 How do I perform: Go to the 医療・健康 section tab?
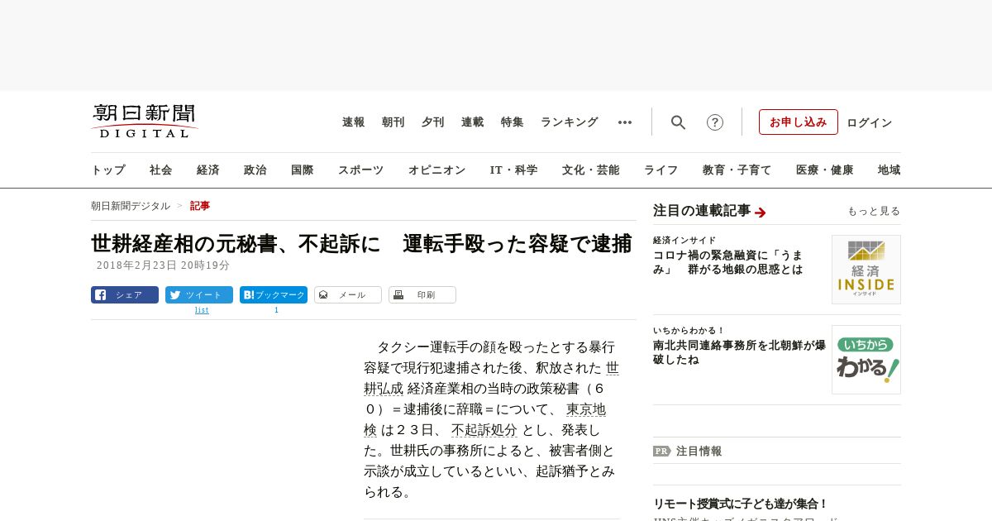point(825,170)
